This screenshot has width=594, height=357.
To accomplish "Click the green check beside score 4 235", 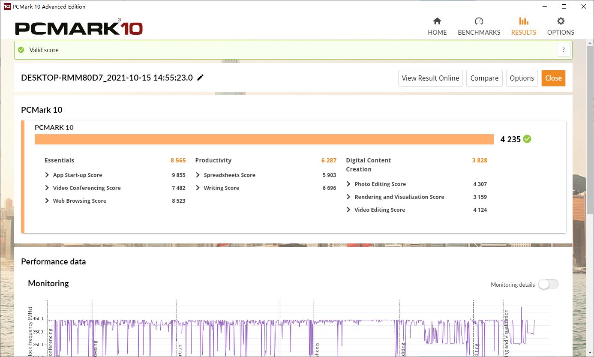I will 527,139.
